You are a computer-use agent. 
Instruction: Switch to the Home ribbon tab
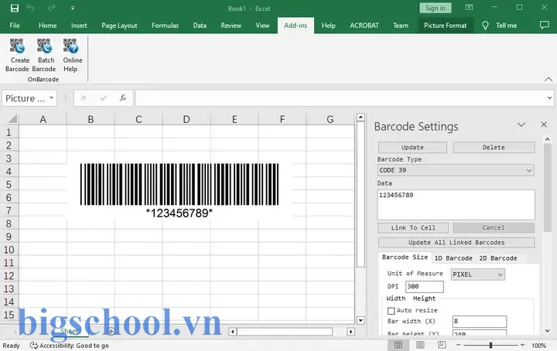[48, 26]
